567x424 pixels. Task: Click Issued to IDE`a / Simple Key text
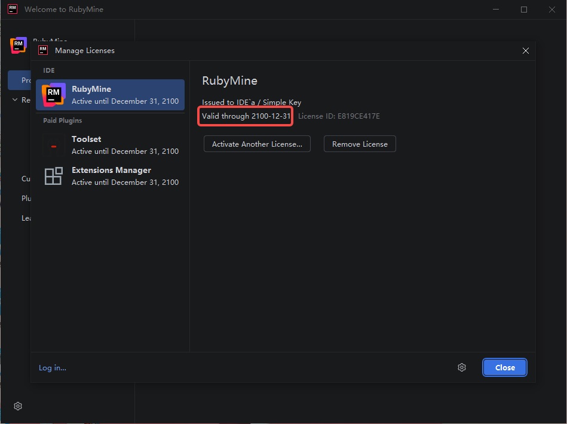point(252,103)
